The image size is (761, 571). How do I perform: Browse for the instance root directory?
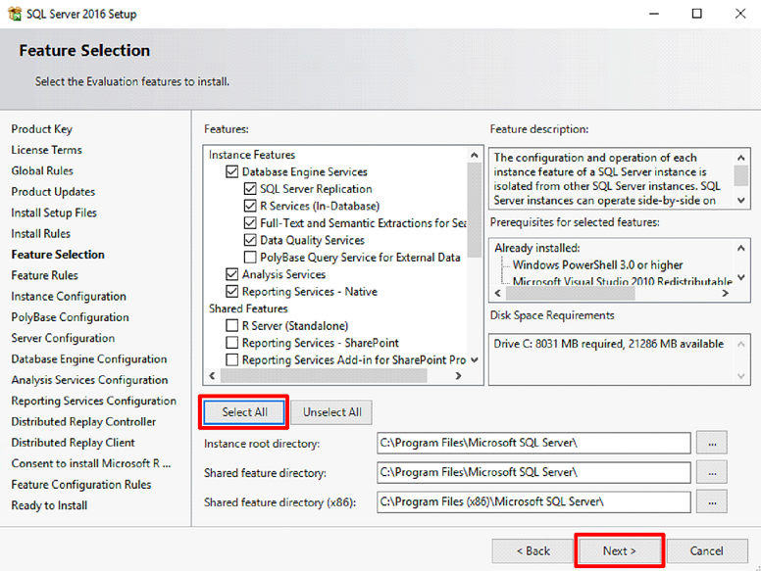tap(711, 443)
